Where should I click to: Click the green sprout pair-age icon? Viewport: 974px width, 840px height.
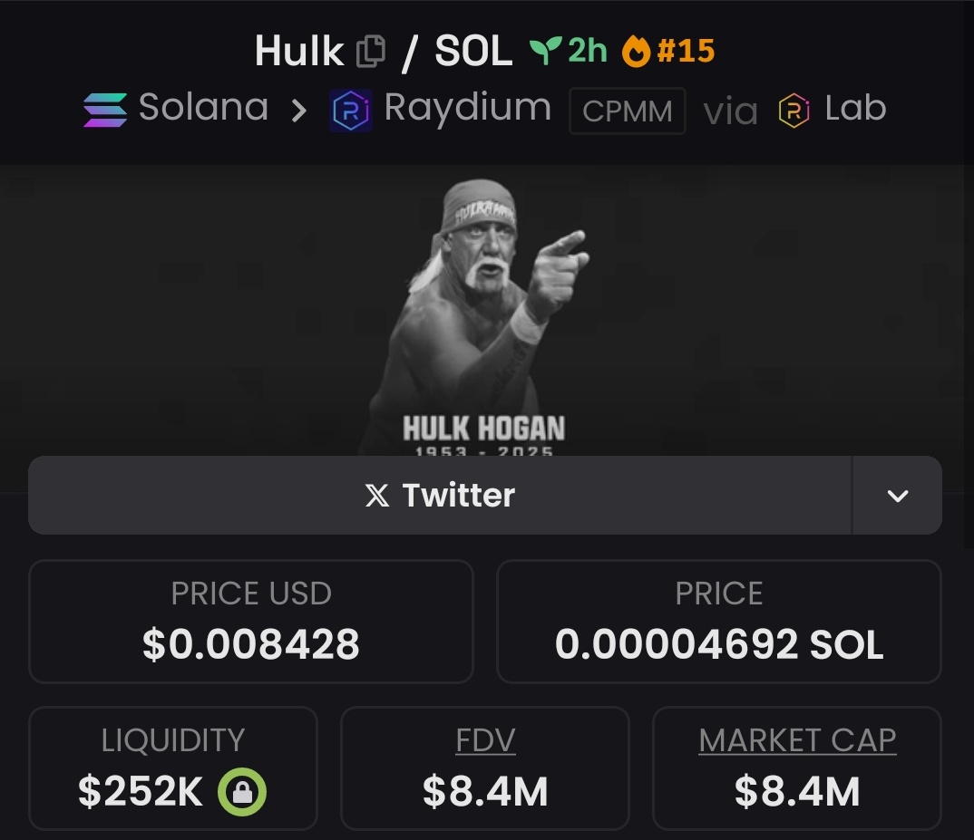[x=545, y=50]
